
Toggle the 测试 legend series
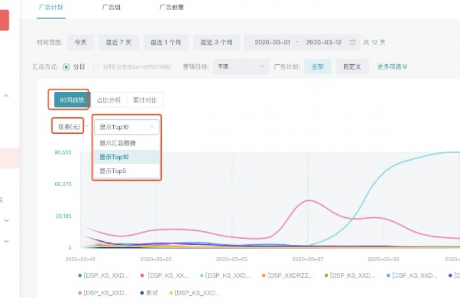pyautogui.click(x=149, y=293)
